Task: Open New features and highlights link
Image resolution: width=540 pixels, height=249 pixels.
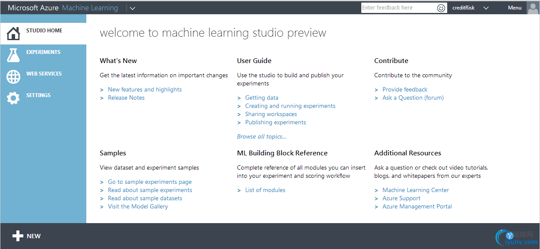Action: point(145,89)
